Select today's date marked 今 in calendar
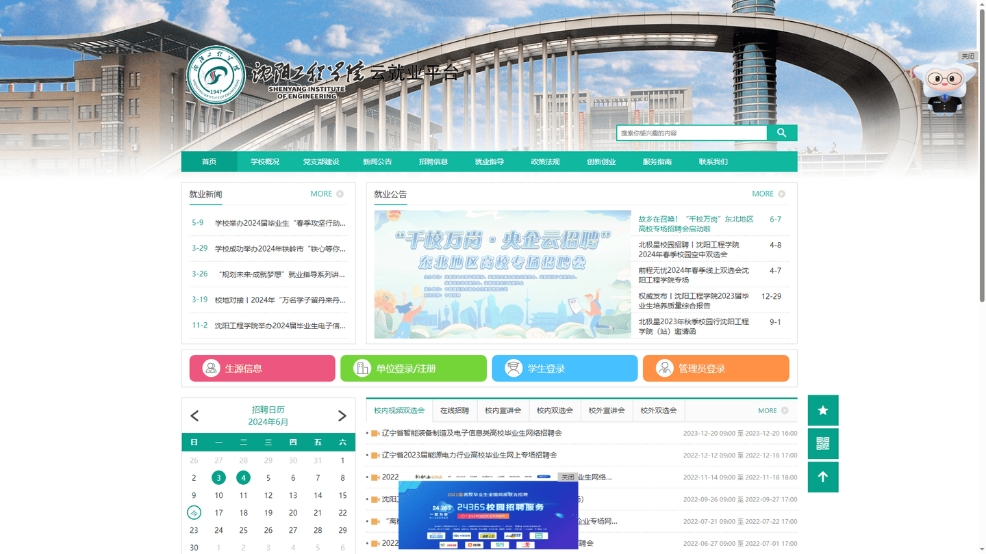This screenshot has height=554, width=986. [x=194, y=512]
